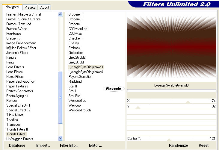Select Lens Flares category
The height and width of the screenshot is (150, 219).
pos(14,72)
